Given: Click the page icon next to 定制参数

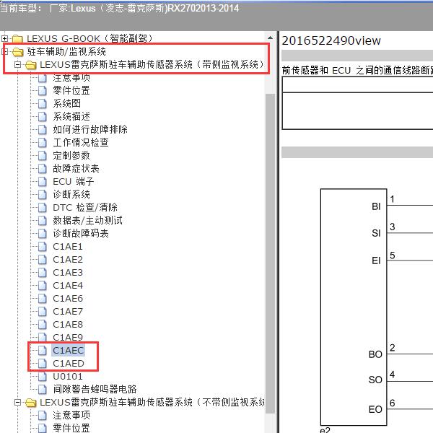Looking at the screenshot, I should tap(43, 155).
